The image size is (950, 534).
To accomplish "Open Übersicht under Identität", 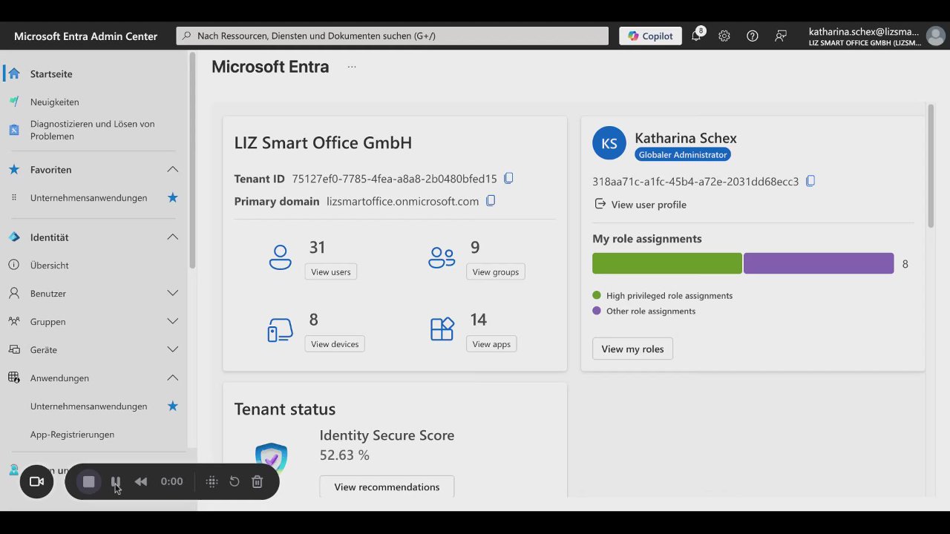I will coord(50,266).
